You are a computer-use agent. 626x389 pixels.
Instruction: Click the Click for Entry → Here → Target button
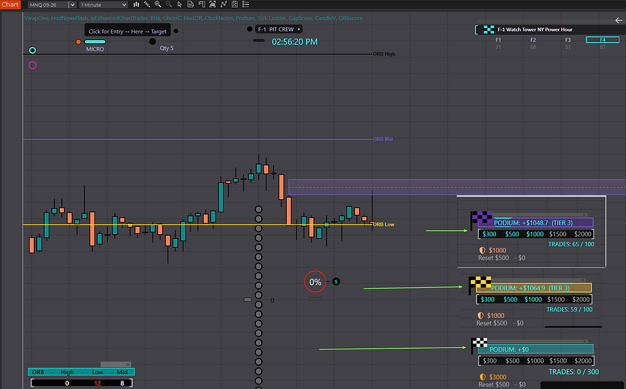tap(127, 31)
